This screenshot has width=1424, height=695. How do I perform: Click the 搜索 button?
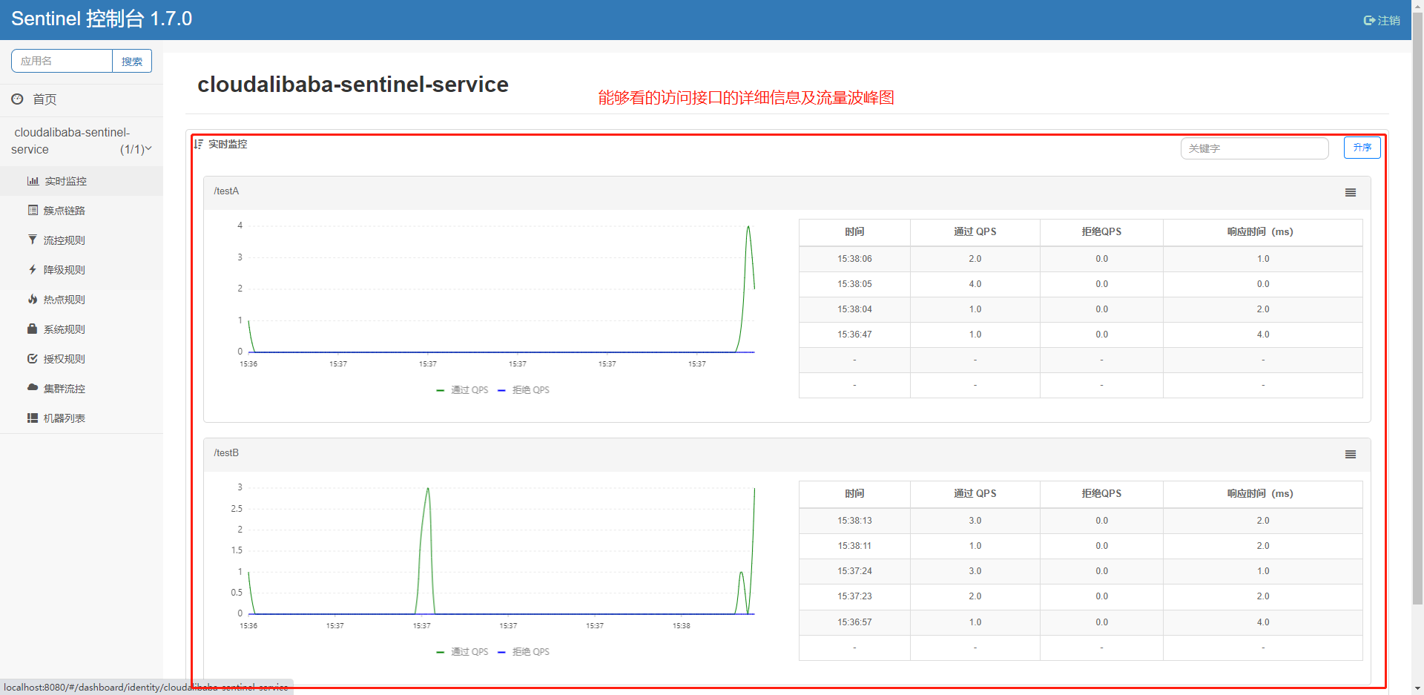[x=132, y=61]
